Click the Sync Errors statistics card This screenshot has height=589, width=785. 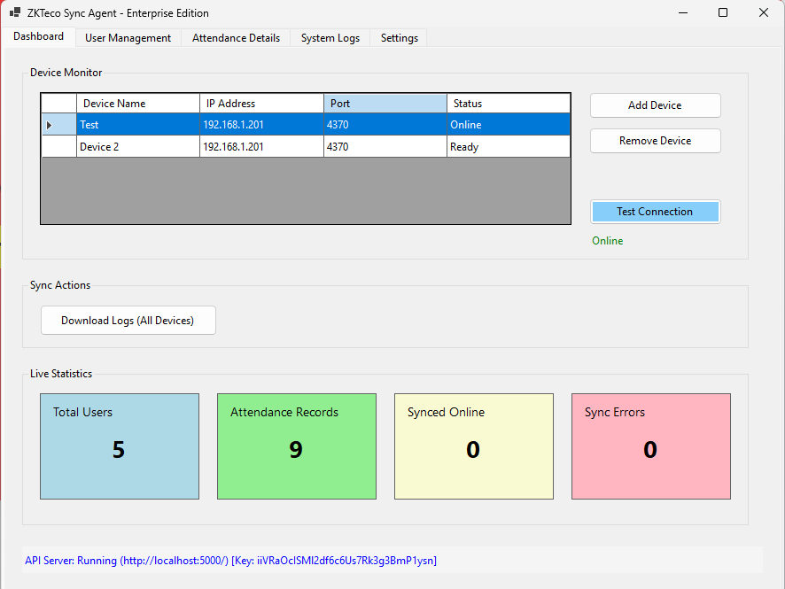click(650, 446)
